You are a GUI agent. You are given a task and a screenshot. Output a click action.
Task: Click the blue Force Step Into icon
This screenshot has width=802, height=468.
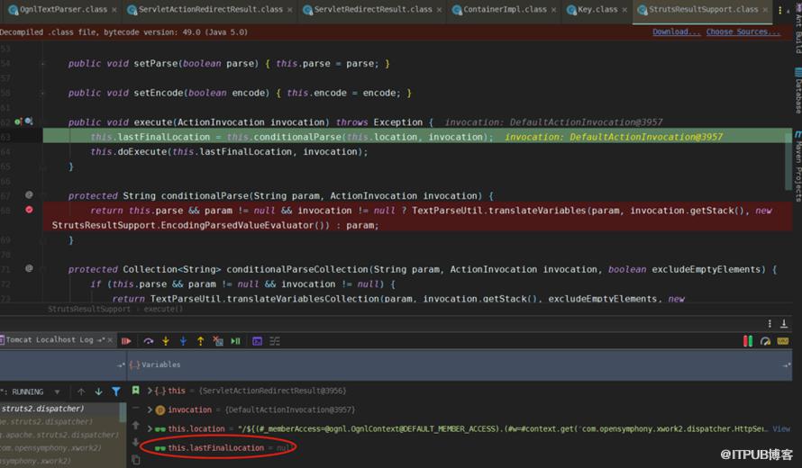tap(183, 341)
